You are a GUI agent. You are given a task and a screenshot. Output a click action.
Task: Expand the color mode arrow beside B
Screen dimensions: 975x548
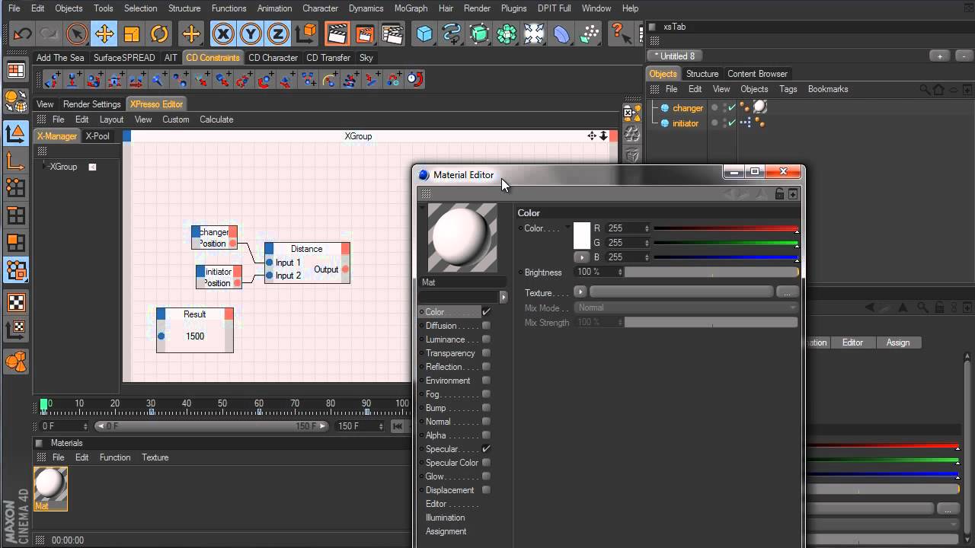(x=581, y=257)
